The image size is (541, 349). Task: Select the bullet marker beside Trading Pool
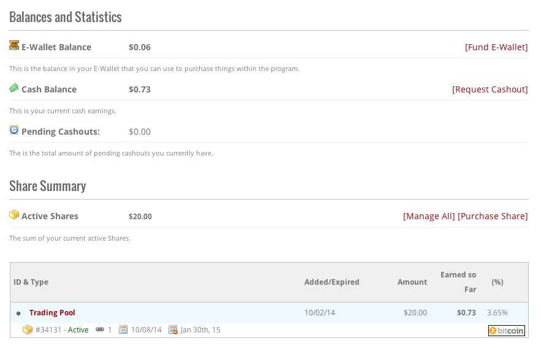pyautogui.click(x=18, y=313)
